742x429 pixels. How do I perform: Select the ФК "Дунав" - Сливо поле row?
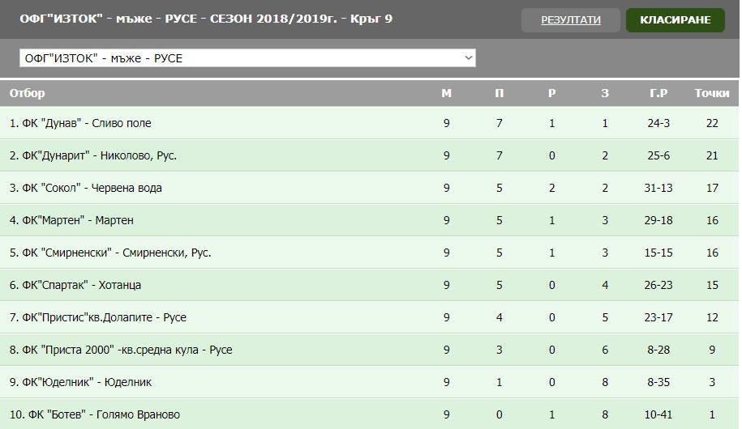coord(370,123)
